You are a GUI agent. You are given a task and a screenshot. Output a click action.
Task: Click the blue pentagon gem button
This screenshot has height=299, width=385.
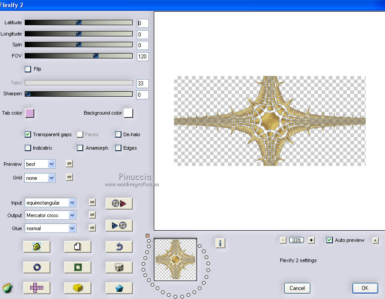(x=119, y=288)
